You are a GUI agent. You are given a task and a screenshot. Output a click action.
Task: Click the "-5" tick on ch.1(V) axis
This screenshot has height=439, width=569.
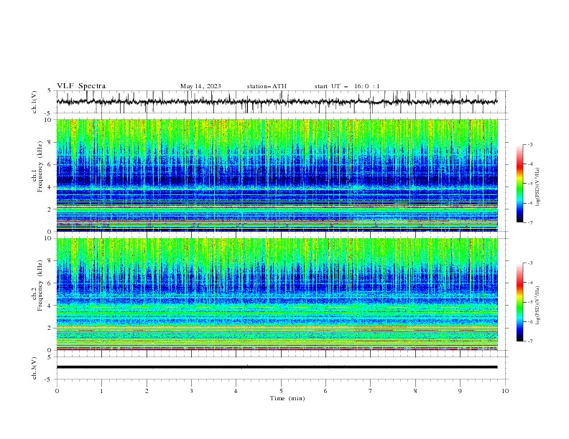click(48, 113)
